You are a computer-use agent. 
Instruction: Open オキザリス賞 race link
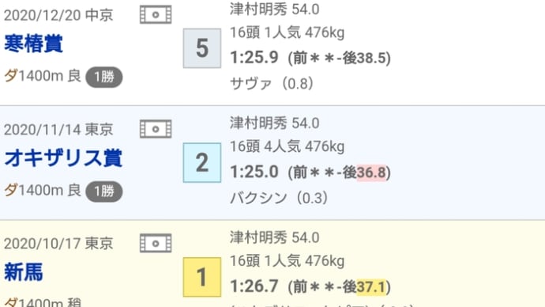(63, 158)
